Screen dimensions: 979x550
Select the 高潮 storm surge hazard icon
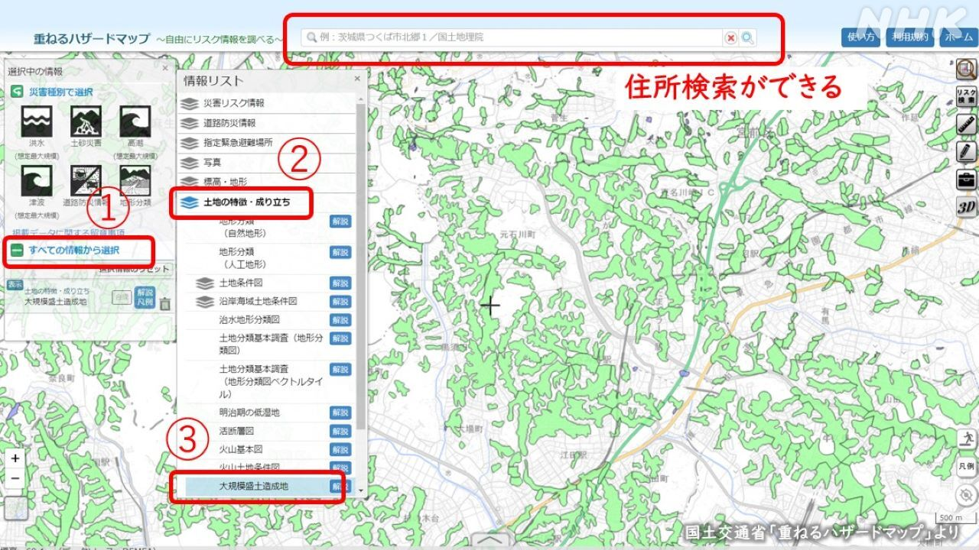pos(135,121)
